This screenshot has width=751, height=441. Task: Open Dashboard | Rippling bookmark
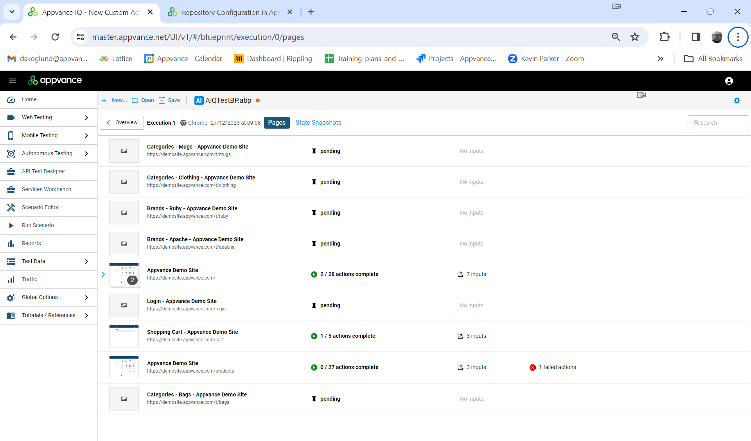click(273, 59)
